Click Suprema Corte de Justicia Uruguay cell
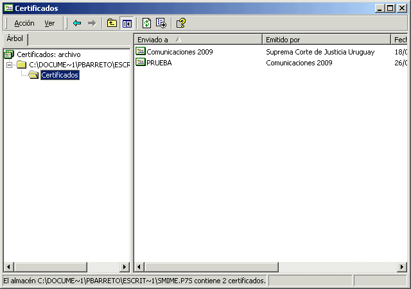411x289 pixels. 320,52
